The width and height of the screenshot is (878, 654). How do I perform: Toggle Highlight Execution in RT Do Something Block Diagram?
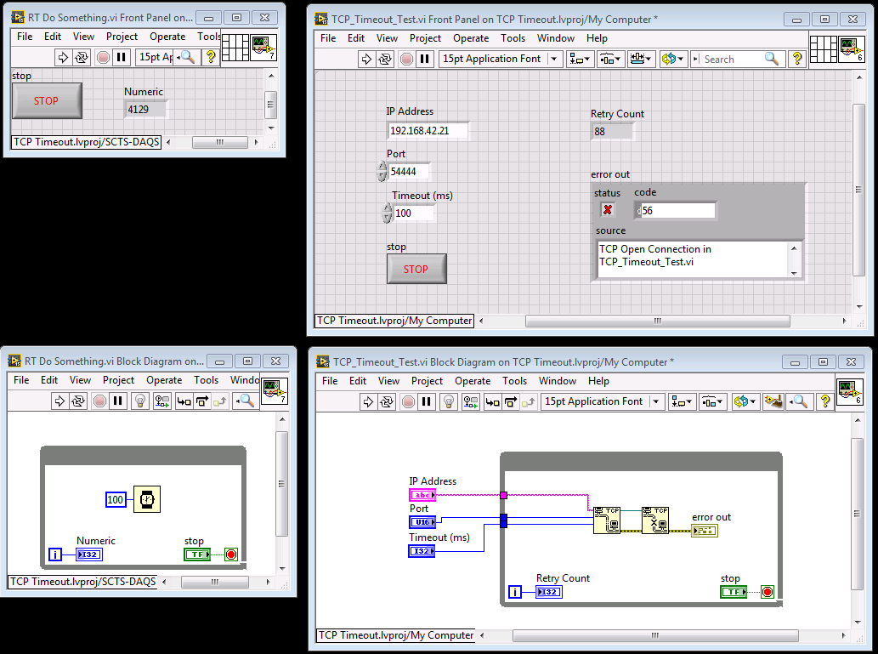[140, 401]
